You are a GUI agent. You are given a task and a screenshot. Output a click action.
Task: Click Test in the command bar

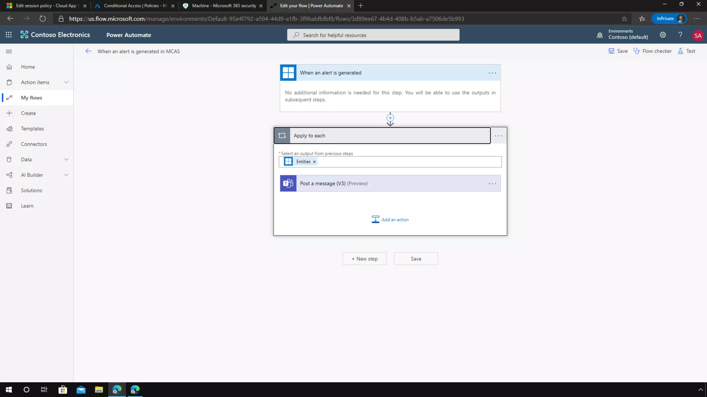click(x=687, y=51)
